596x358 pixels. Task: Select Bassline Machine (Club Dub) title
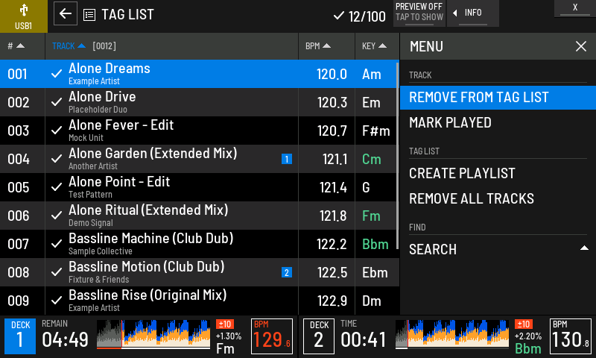pos(151,239)
